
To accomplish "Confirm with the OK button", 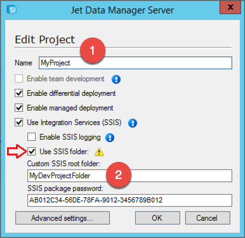I will tap(157, 218).
